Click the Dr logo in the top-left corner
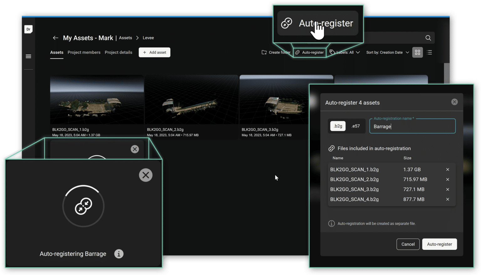This screenshot has width=481, height=275. 28,29
